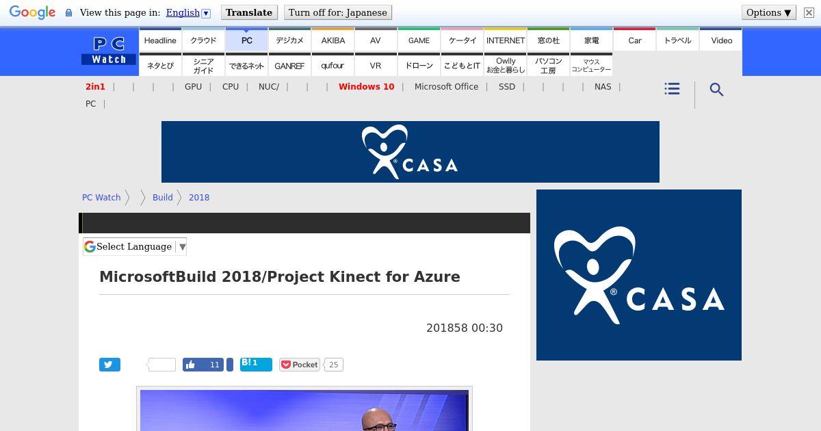Open the qufour nav tab
Screen dimensions: 821x431
point(333,65)
